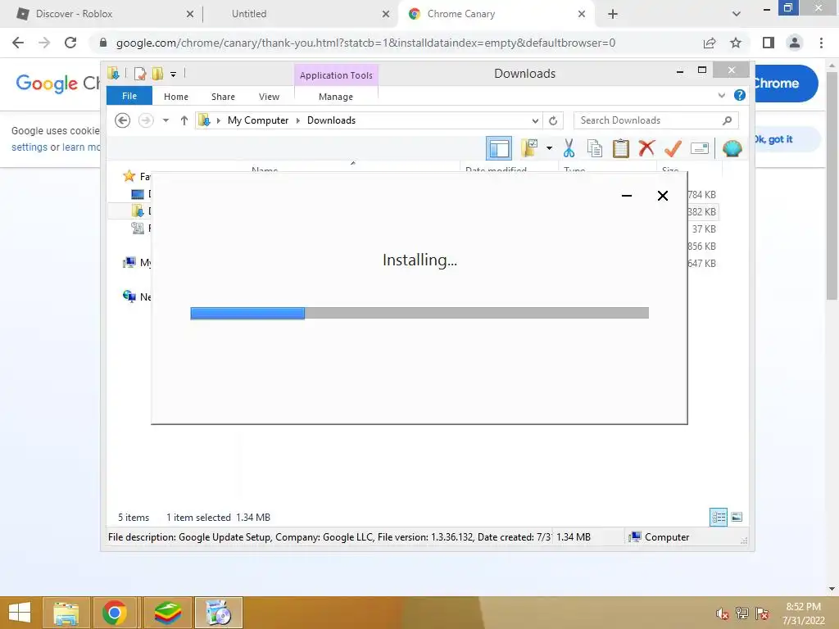Open the Windows Start button
The width and height of the screenshot is (839, 629).
[x=20, y=613]
